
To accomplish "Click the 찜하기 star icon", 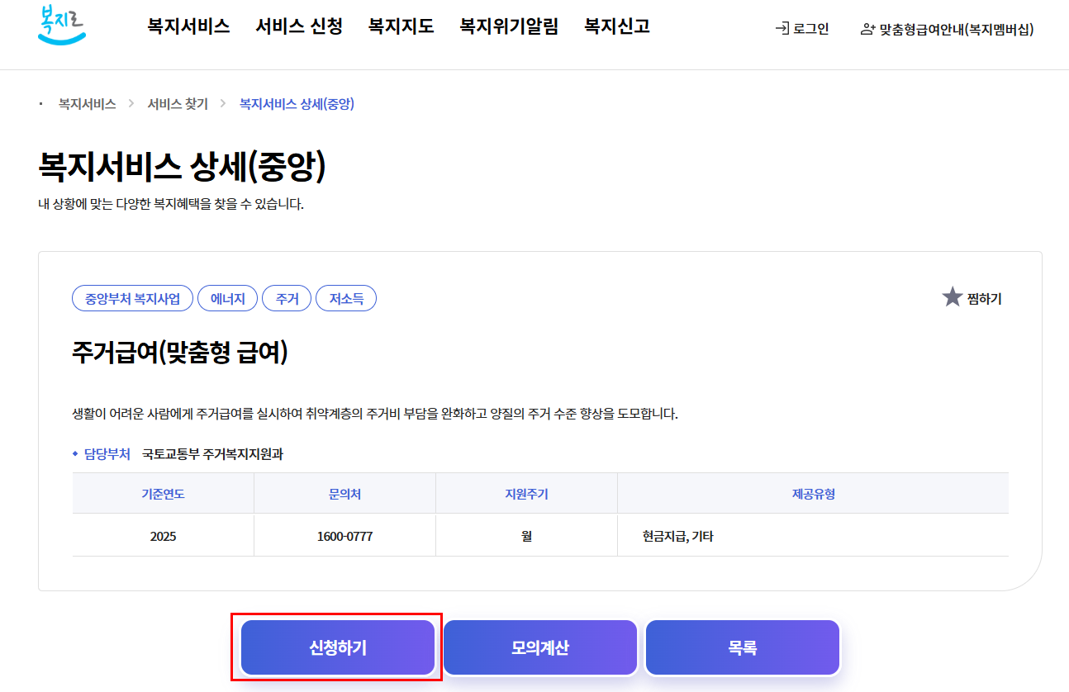I will click(x=953, y=297).
